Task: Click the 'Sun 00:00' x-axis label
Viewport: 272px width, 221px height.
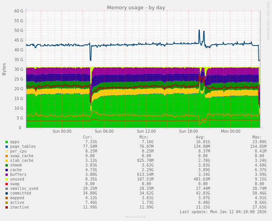Action: pyautogui.click(x=62, y=131)
